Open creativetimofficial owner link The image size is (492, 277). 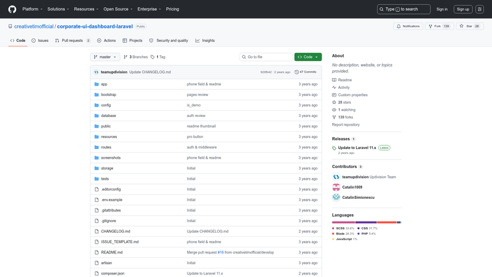34,26
